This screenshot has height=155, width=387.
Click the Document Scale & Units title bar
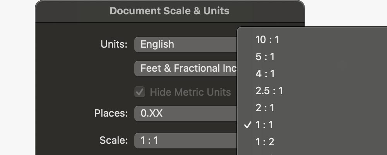170,11
